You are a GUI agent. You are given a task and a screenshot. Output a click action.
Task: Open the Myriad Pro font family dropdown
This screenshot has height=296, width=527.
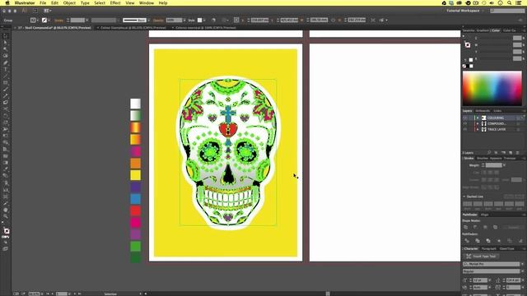pos(522,264)
